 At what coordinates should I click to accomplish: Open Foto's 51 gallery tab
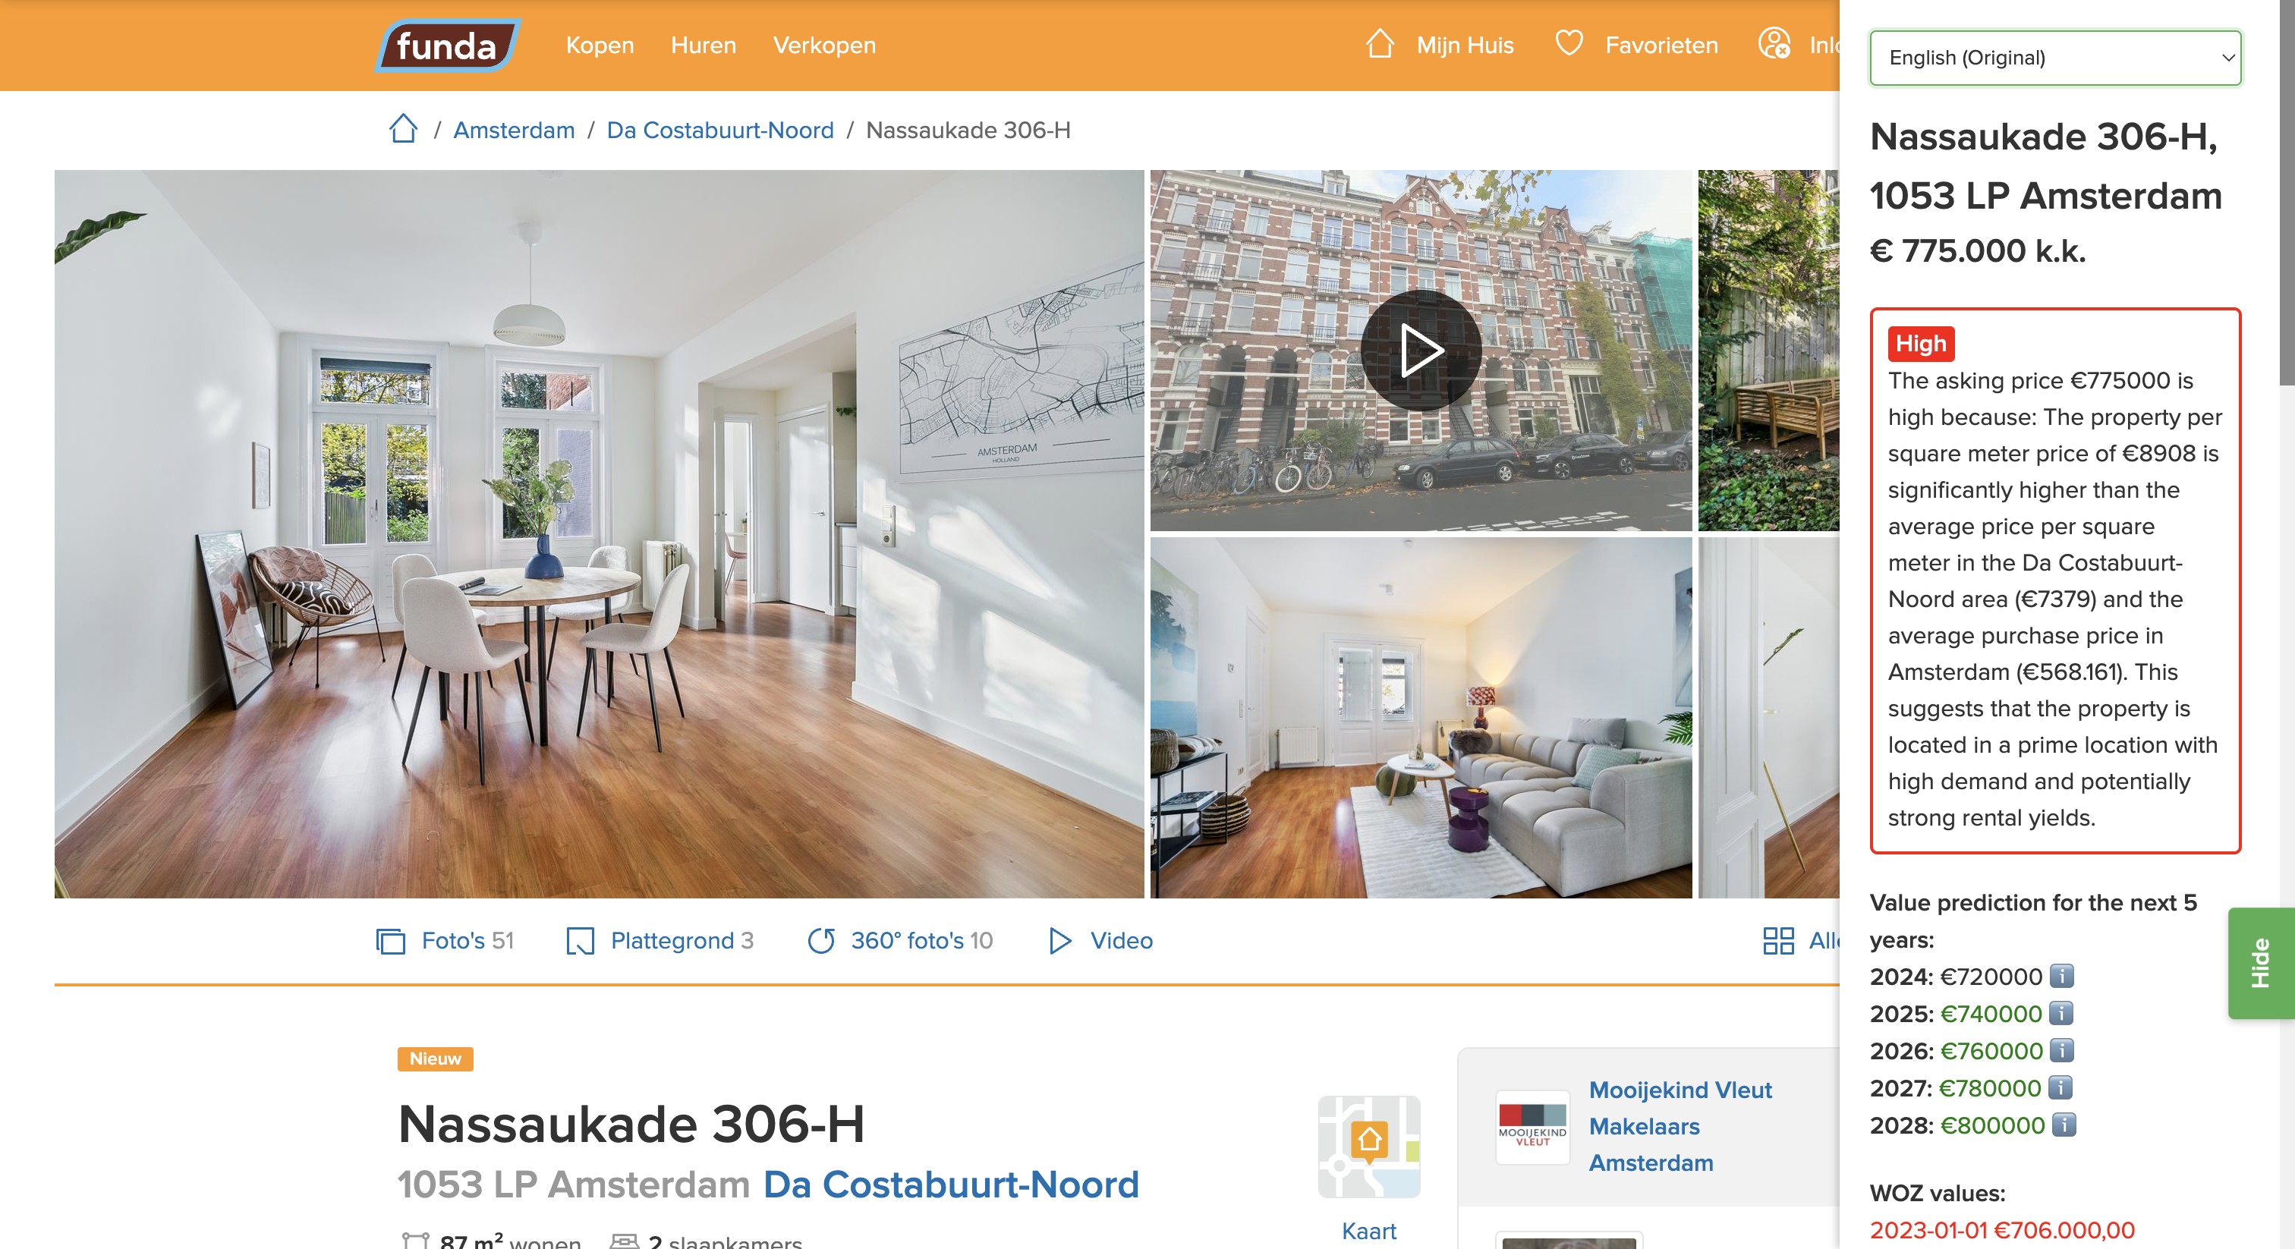click(445, 941)
